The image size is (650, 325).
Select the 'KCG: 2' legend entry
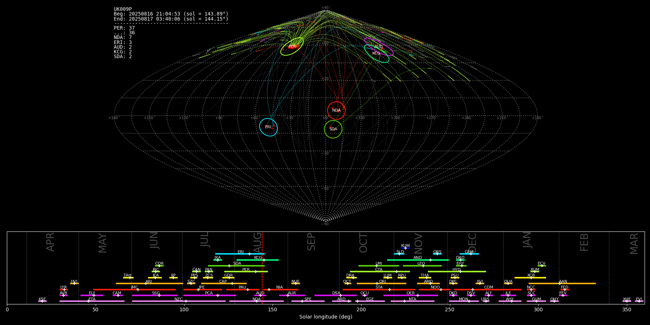pos(123,52)
